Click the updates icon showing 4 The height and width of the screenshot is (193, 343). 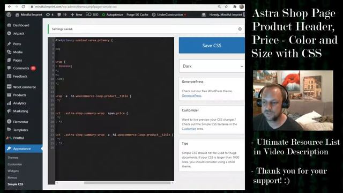50,14
